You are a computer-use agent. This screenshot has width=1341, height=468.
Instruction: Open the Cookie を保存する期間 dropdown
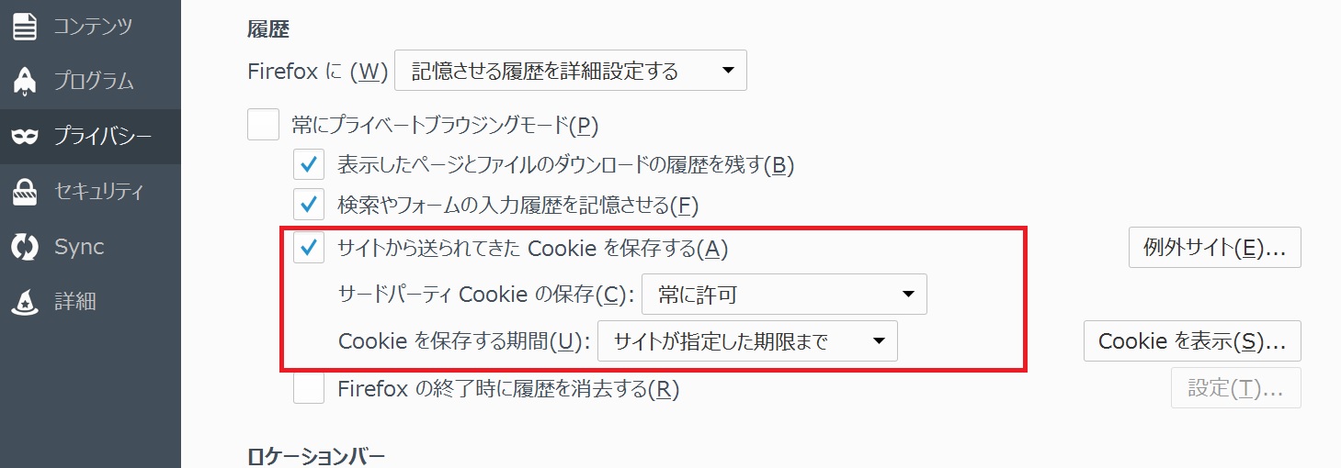pyautogui.click(x=747, y=342)
